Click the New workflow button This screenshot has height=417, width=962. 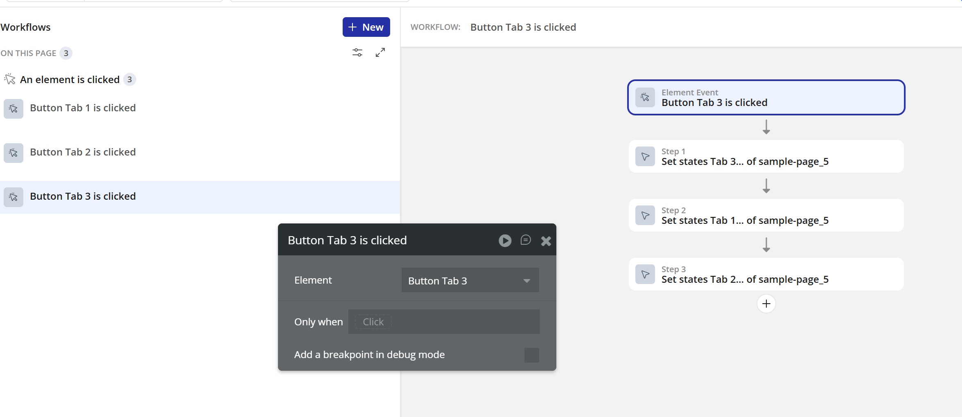366,27
